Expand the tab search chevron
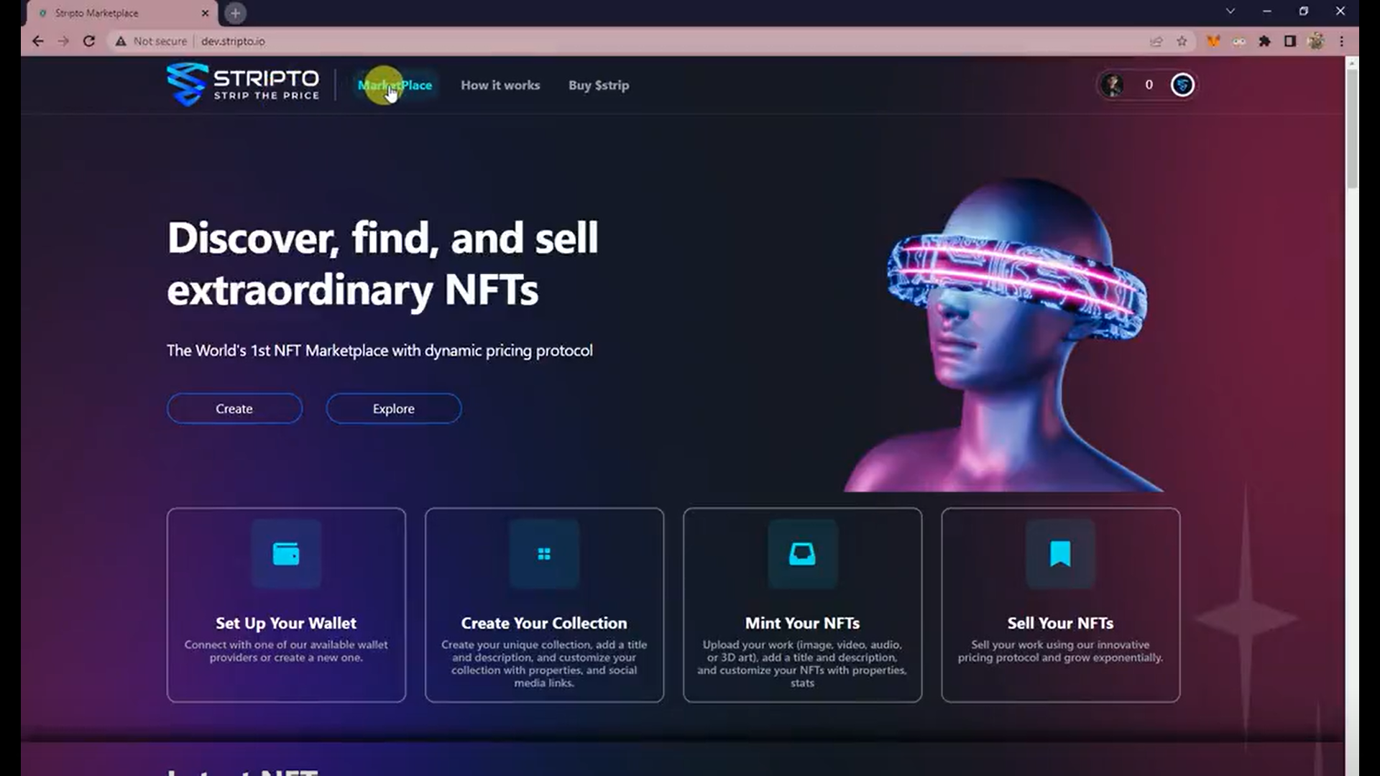The width and height of the screenshot is (1380, 776). coord(1230,11)
